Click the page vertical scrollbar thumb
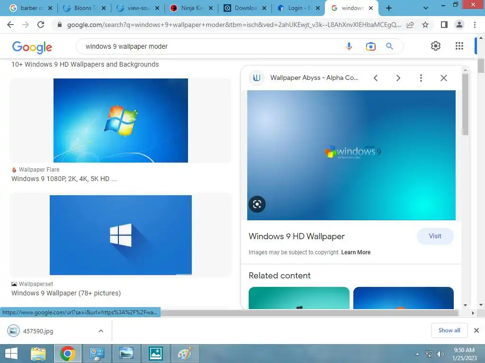 point(481,65)
